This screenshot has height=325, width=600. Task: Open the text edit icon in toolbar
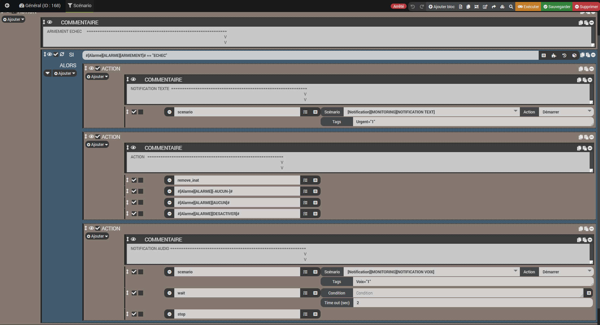485,6
